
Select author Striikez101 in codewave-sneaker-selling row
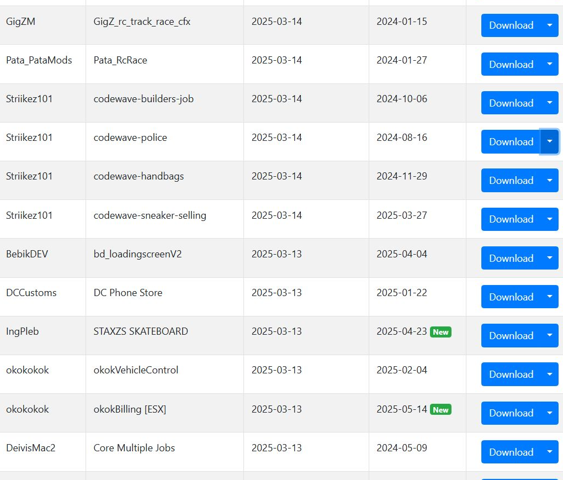[x=29, y=215]
